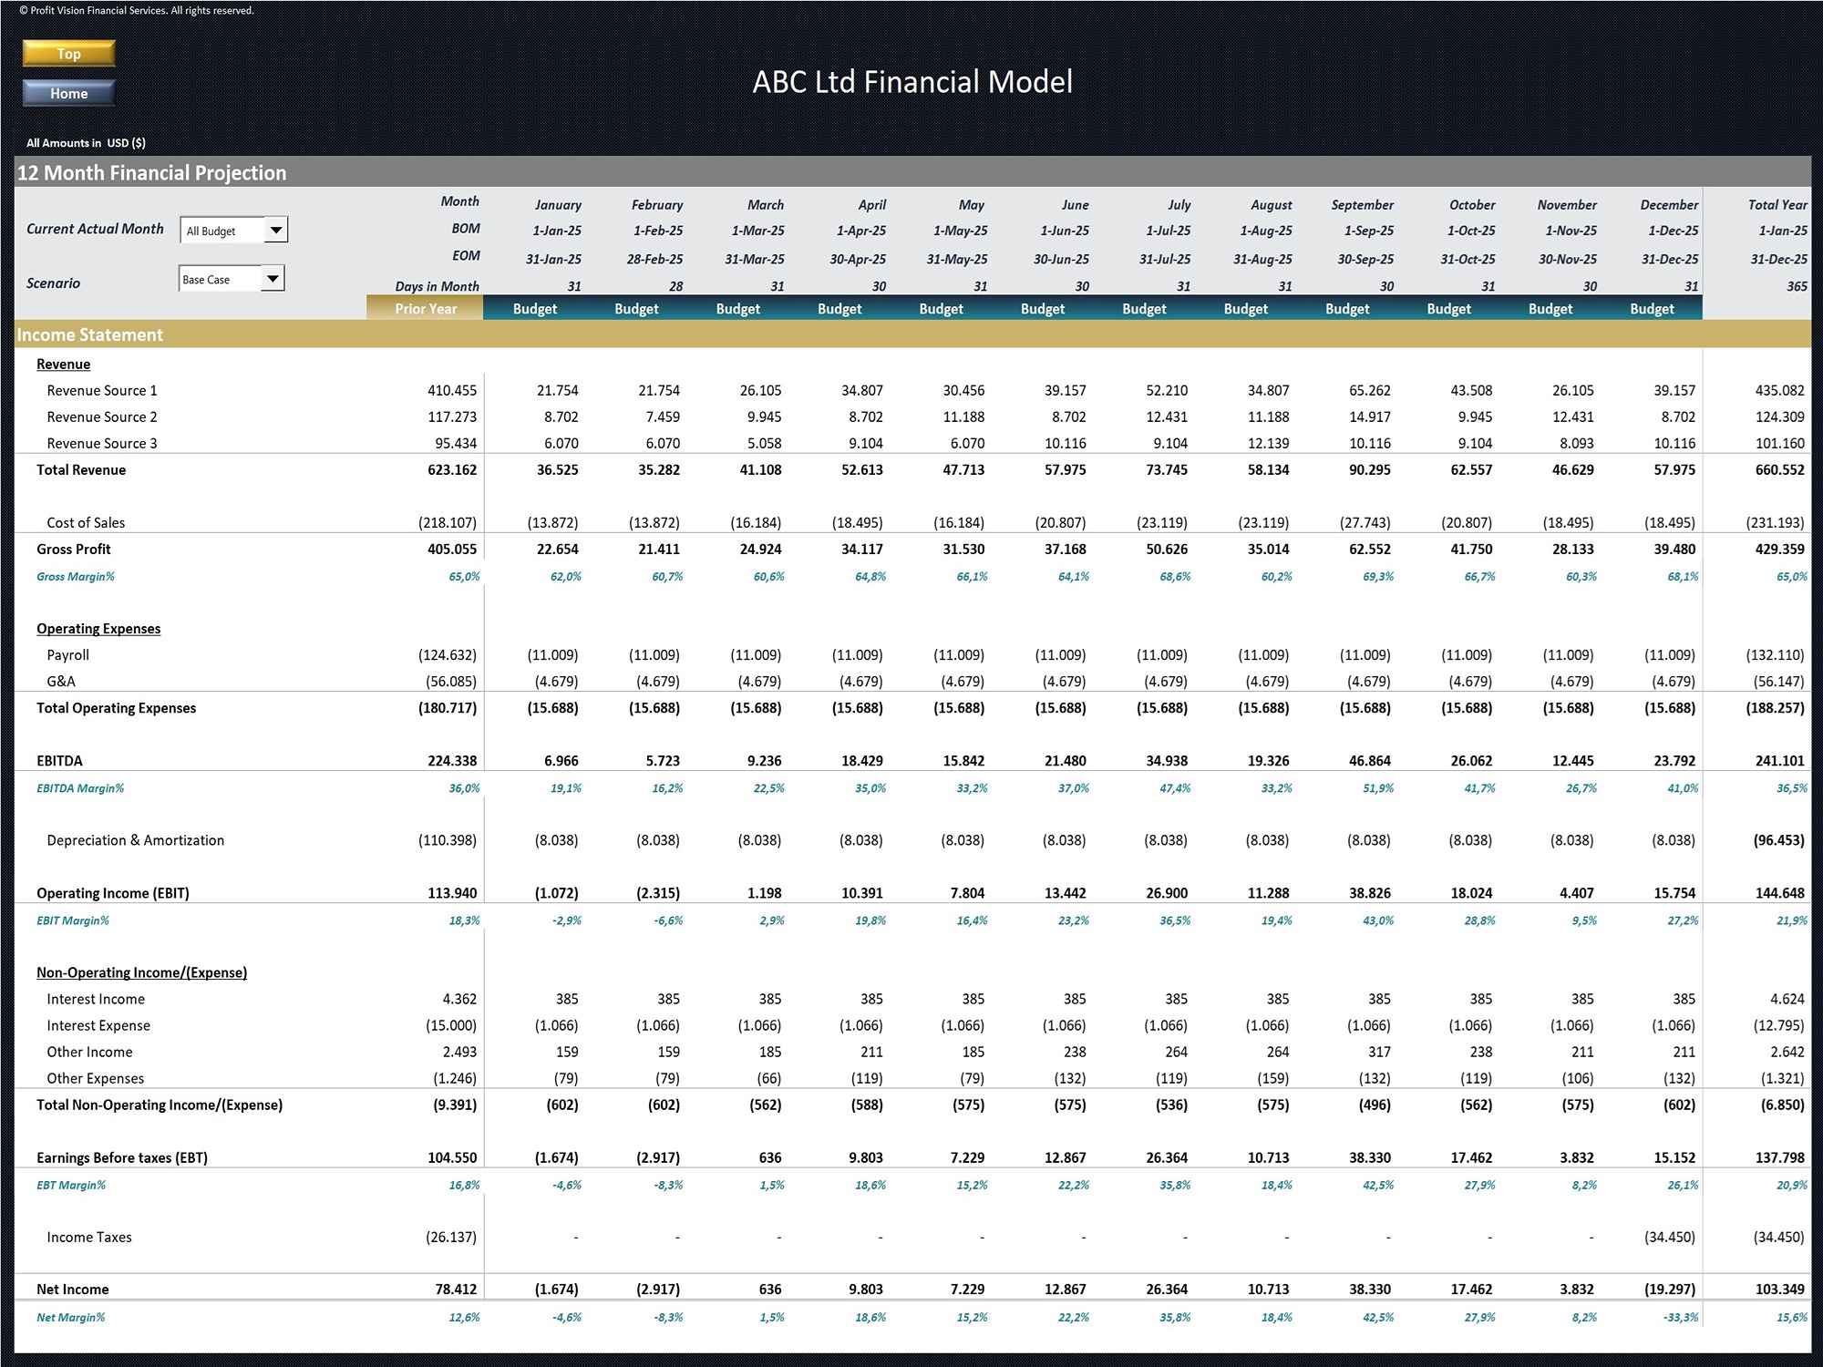Select the Net Income row label
This screenshot has width=1823, height=1367.
[73, 1290]
